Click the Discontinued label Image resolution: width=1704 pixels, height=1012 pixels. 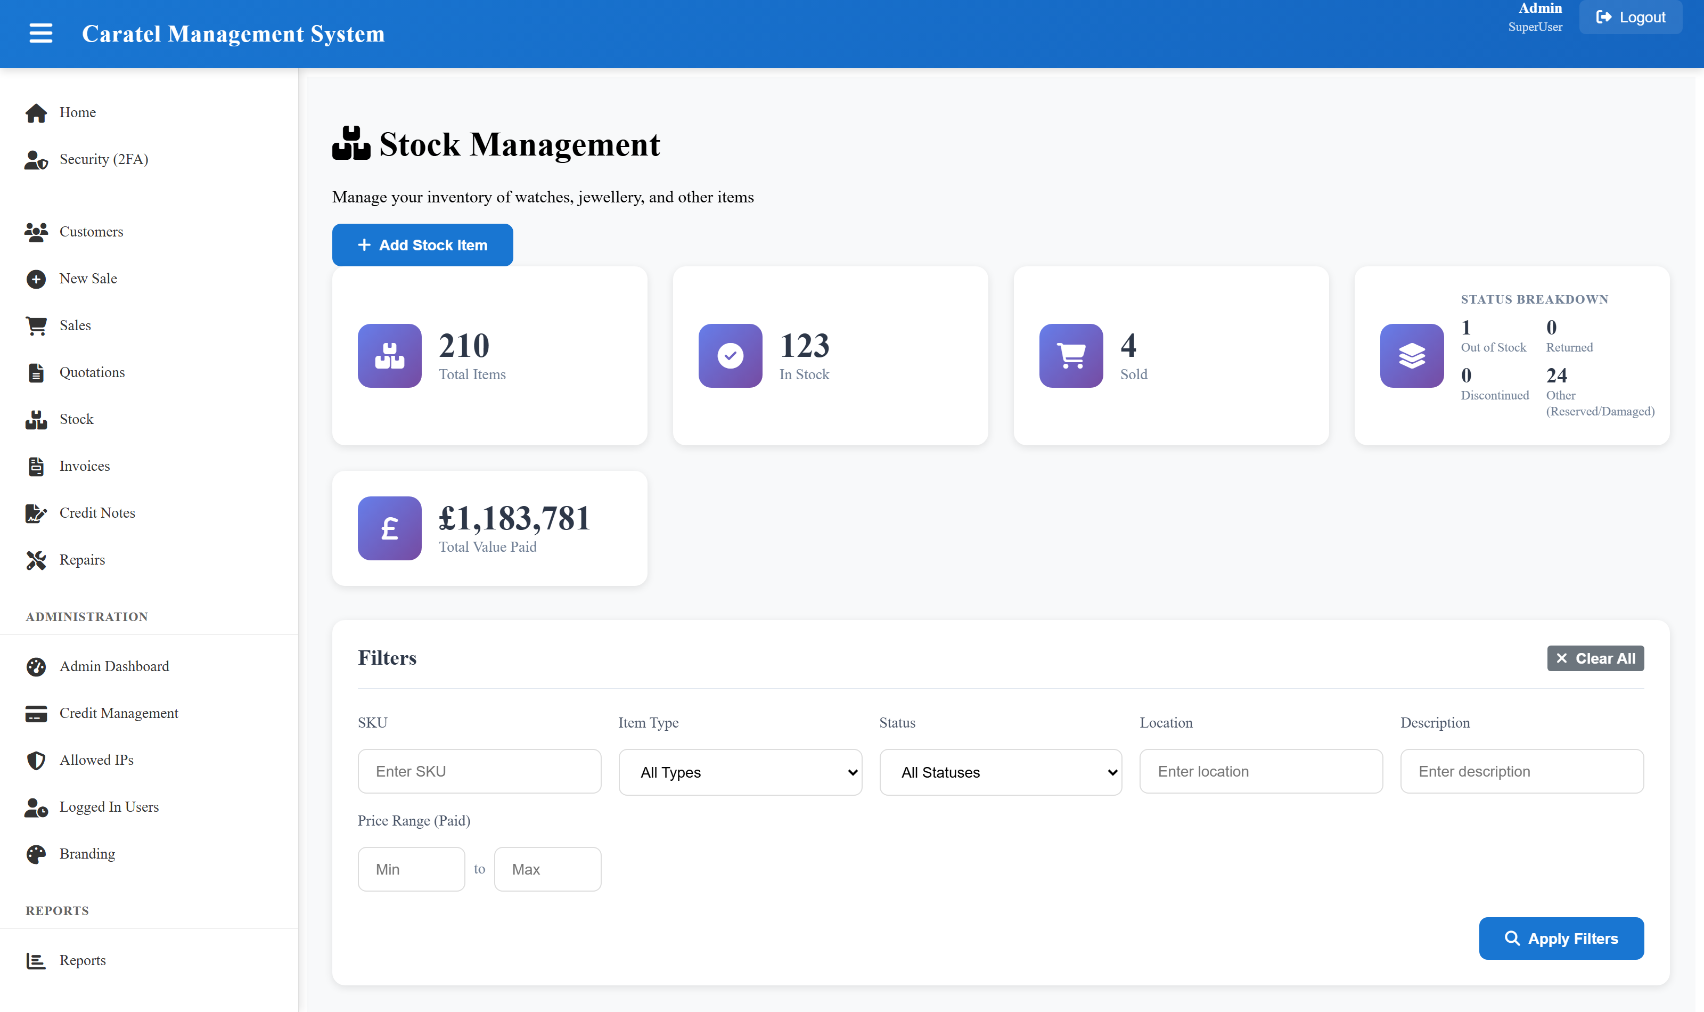point(1495,396)
